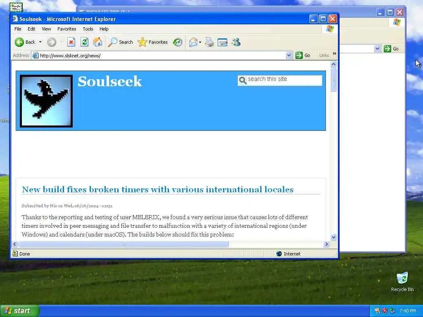
Task: Open the Search pane in toolbar
Action: click(120, 42)
